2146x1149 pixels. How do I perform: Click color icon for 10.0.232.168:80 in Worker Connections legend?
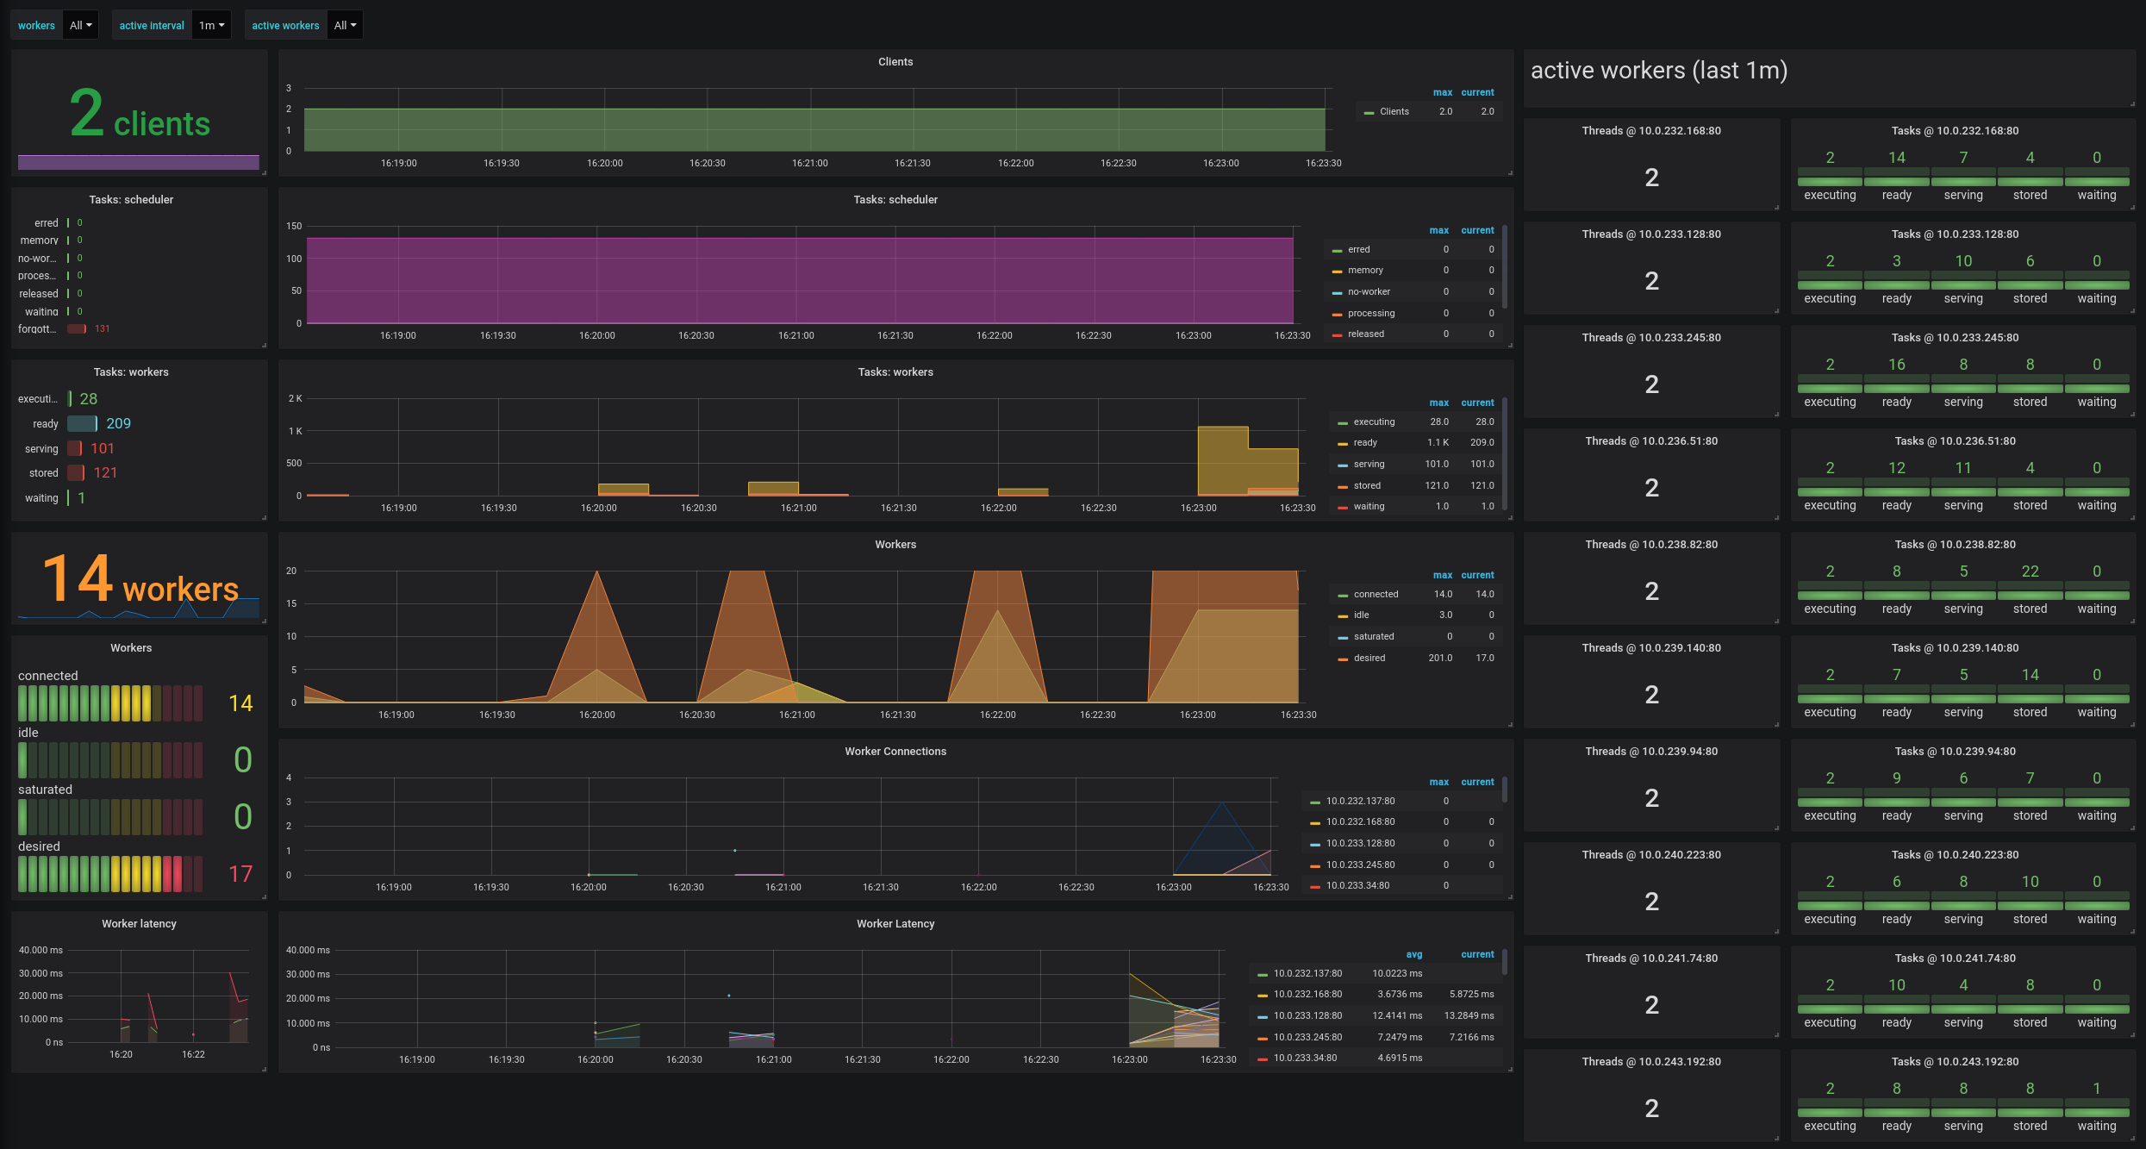point(1315,822)
